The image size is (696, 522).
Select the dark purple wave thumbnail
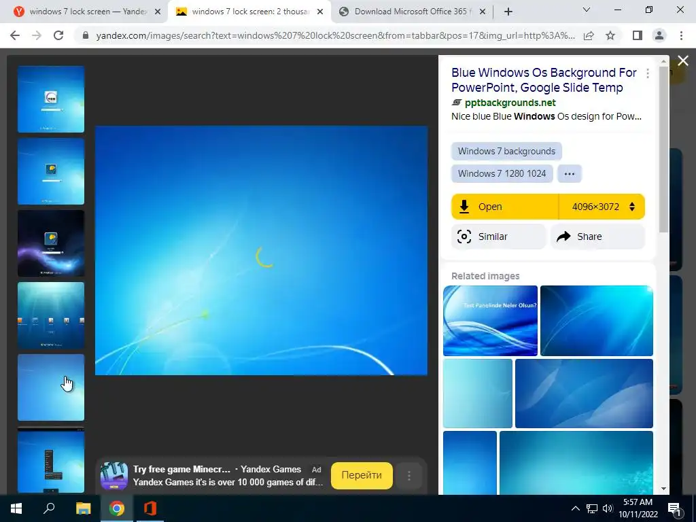point(51,243)
